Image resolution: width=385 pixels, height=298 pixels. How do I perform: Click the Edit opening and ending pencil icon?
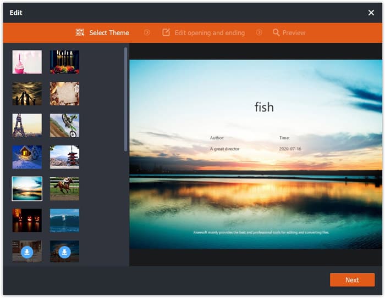click(x=166, y=33)
